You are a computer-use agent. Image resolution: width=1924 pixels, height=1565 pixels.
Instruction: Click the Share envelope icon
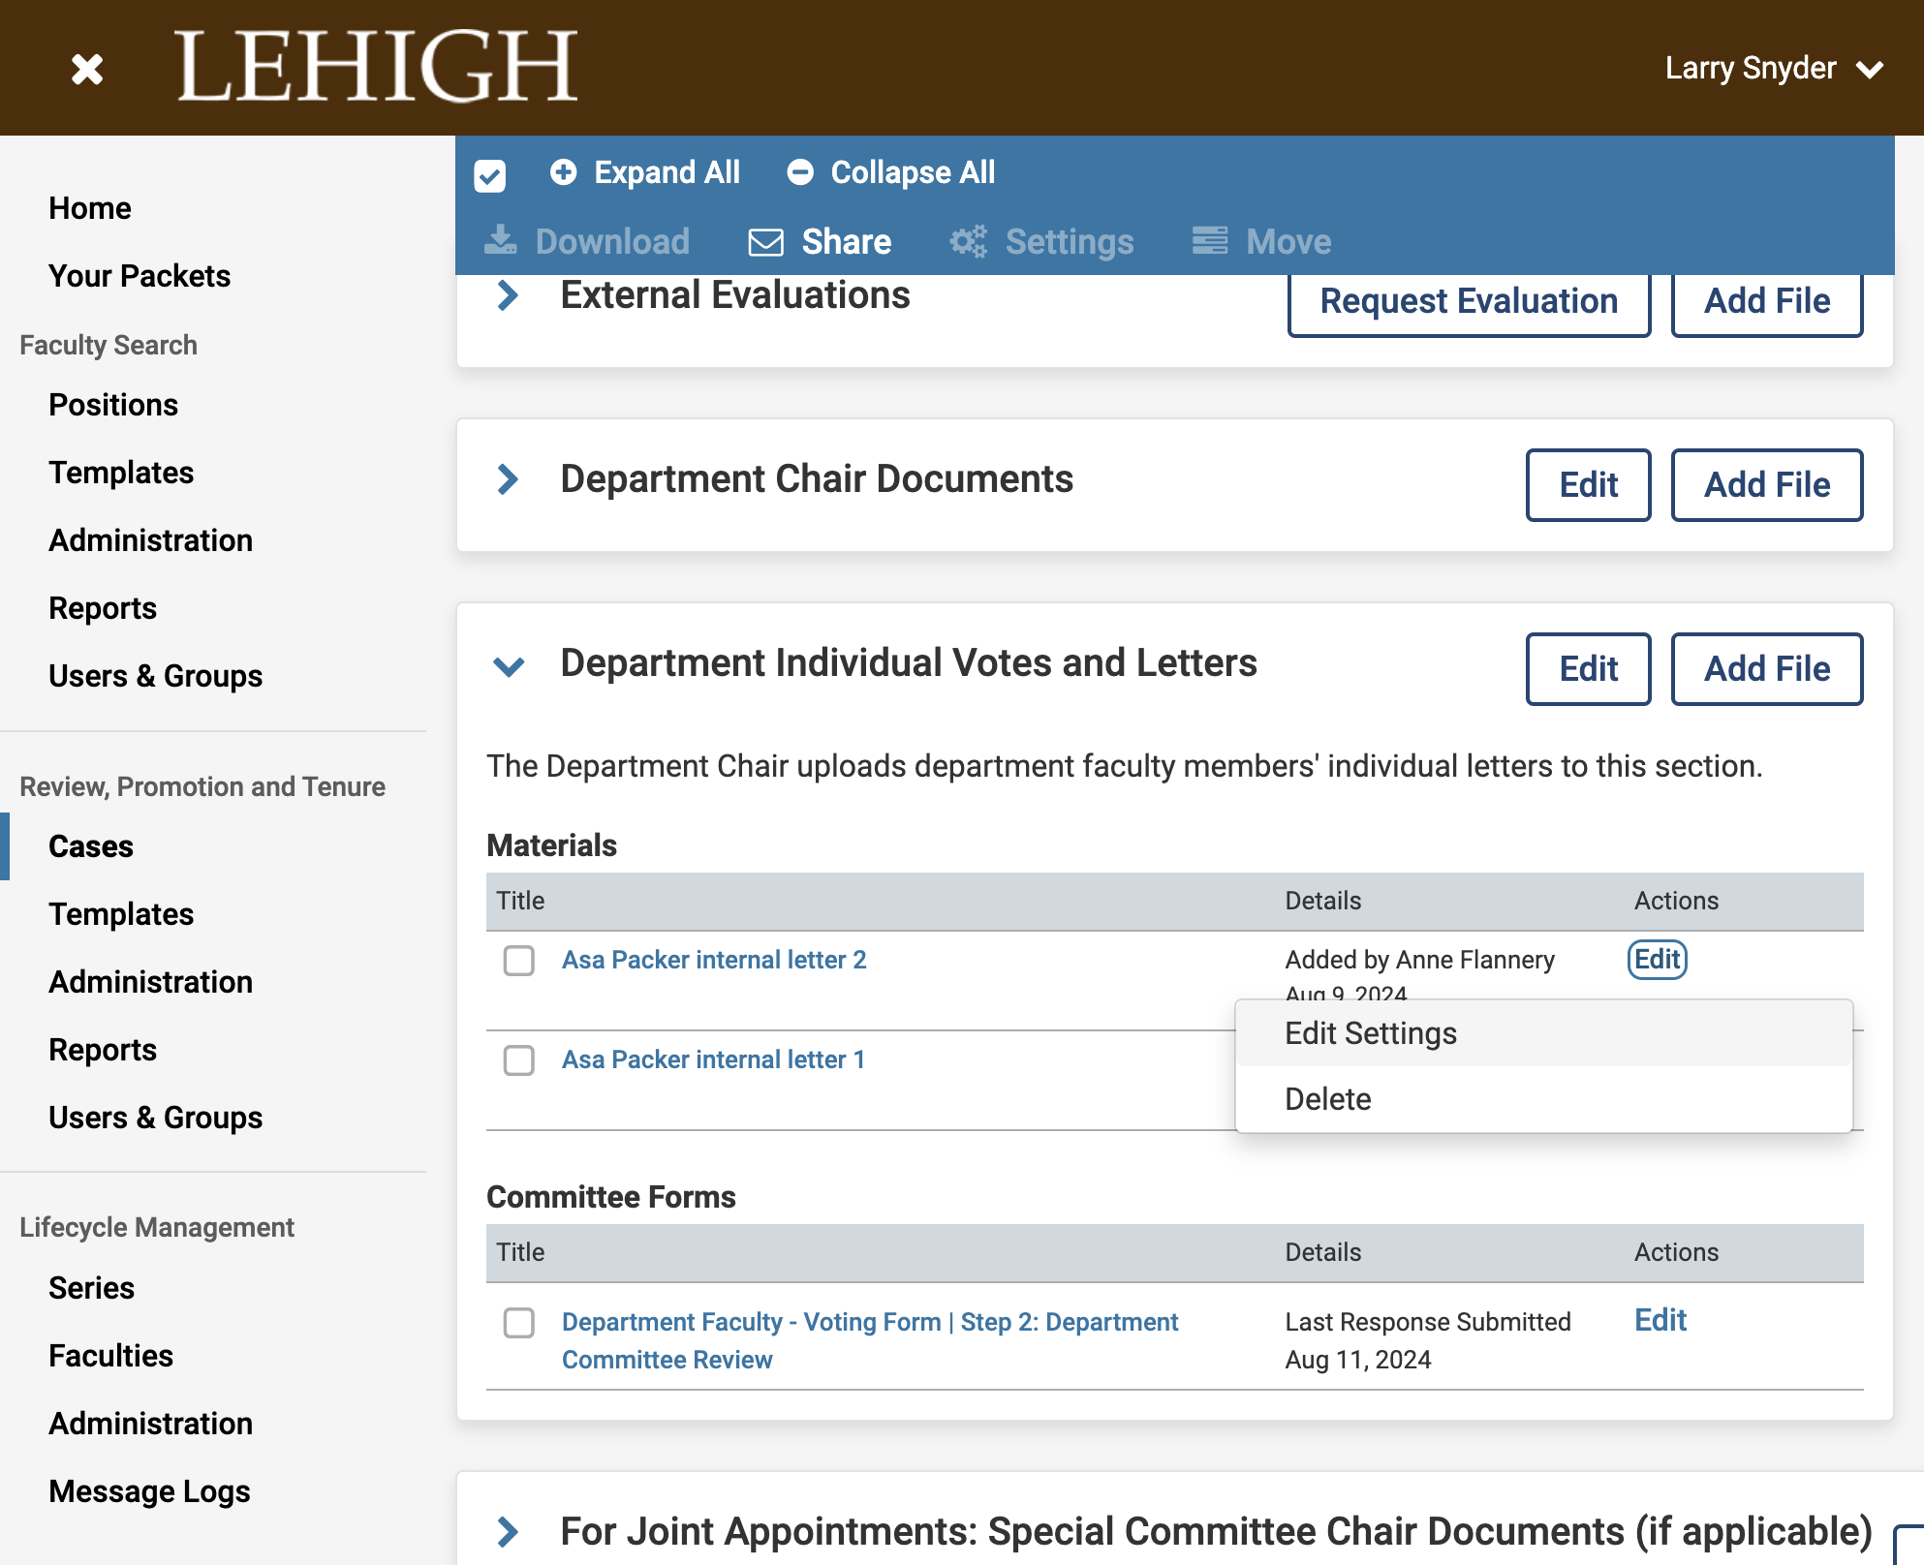pos(765,242)
